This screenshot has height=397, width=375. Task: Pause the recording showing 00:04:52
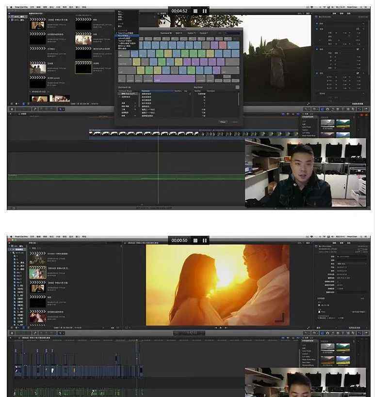pyautogui.click(x=205, y=11)
